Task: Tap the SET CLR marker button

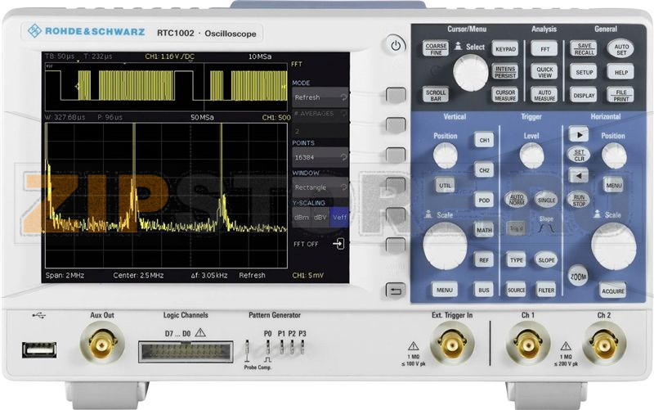Action: coord(579,155)
